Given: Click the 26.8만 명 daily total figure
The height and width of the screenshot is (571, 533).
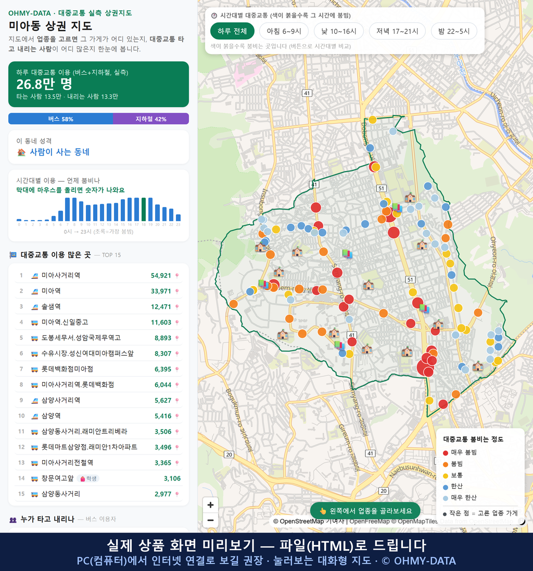Looking at the screenshot, I should click(x=44, y=84).
